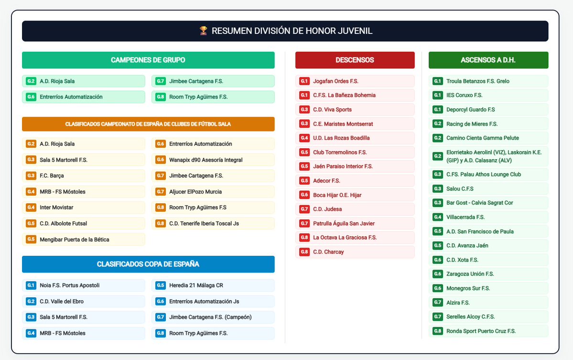This screenshot has width=573, height=360.
Task: Click A.D. San Francisco de Paula
Action: pos(488,231)
